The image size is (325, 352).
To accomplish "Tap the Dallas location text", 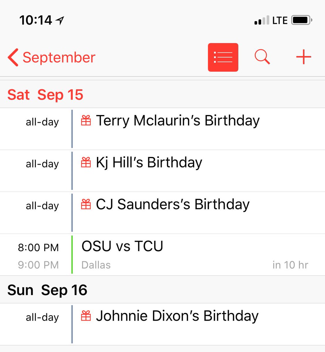I will [x=96, y=265].
